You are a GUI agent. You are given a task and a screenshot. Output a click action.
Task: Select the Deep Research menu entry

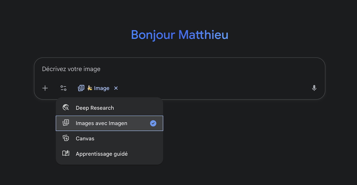pyautogui.click(x=95, y=108)
